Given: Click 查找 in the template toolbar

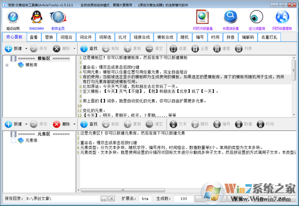Looking at the screenshot, I should [x=89, y=49].
